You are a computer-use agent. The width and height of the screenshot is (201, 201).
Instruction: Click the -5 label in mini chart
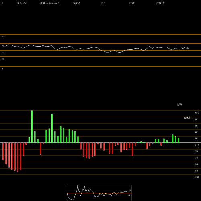(129, 195)
